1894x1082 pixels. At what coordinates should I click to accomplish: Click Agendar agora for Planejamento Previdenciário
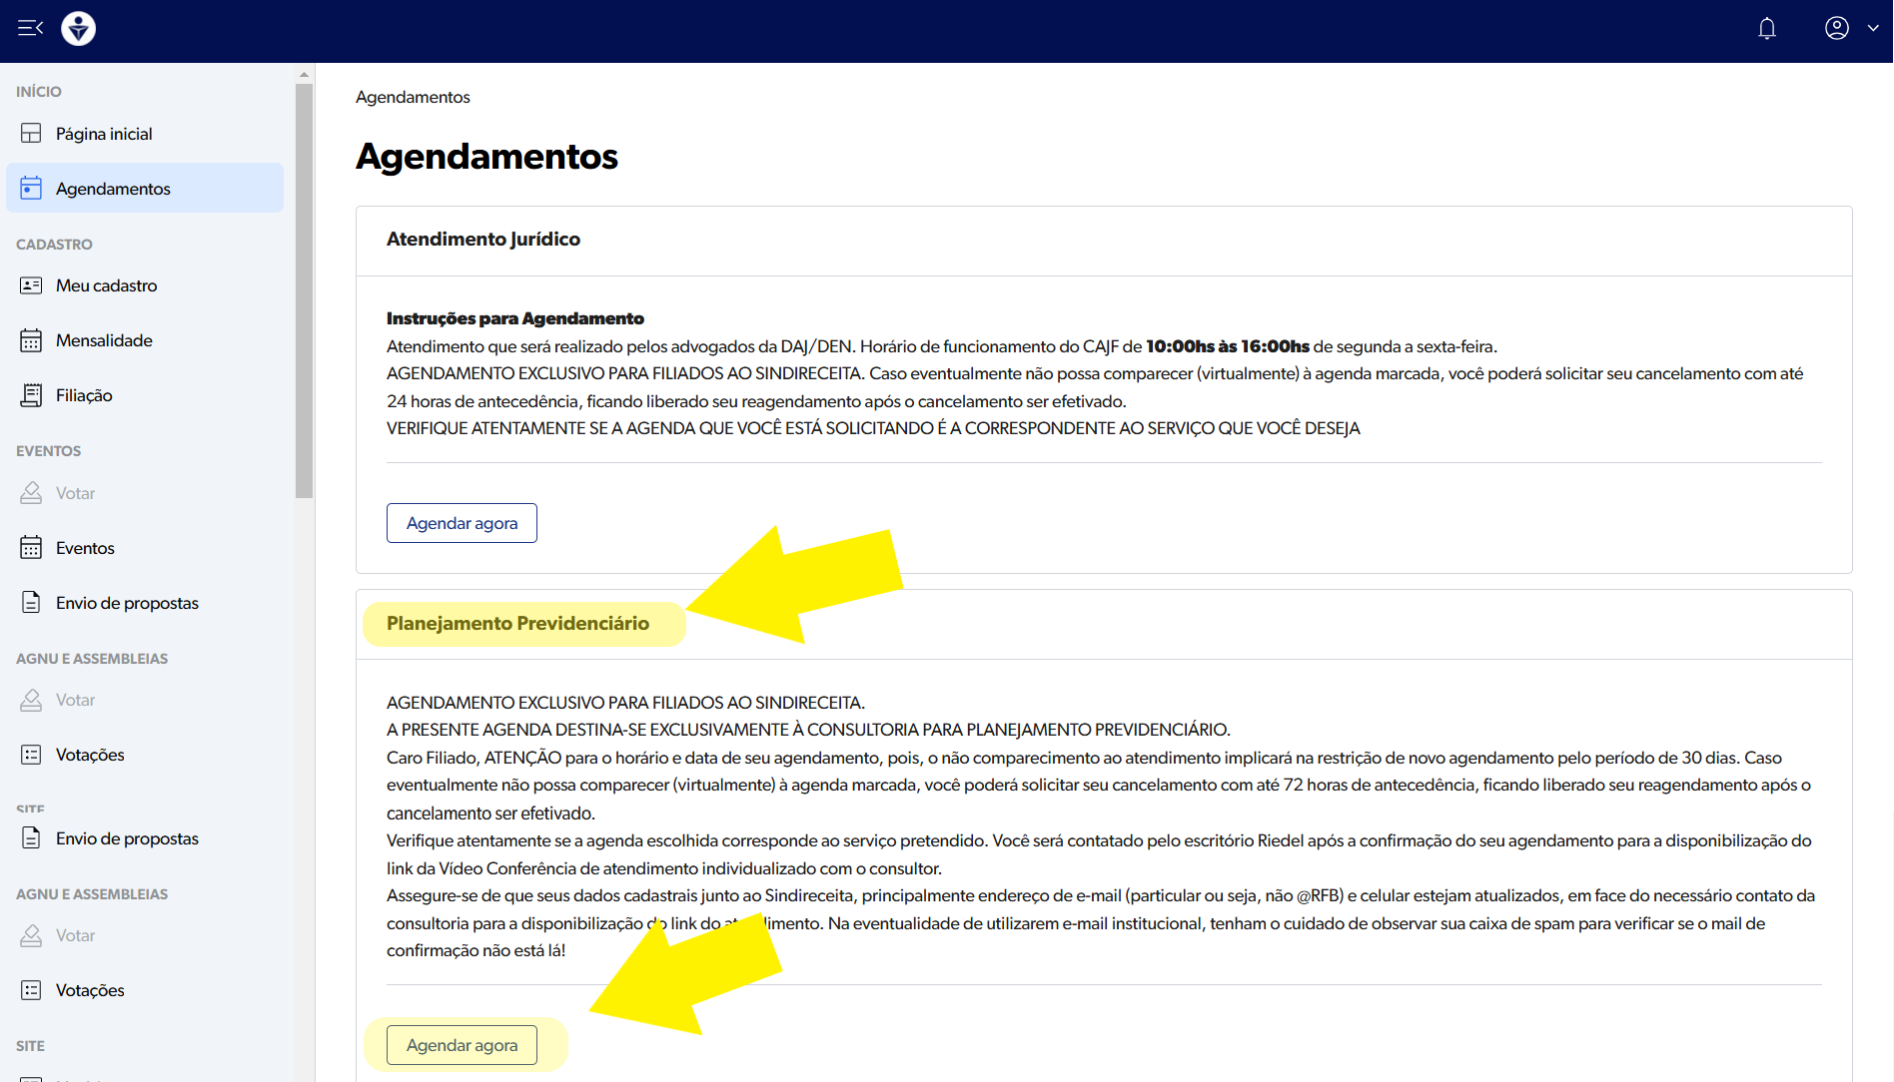pos(462,1045)
